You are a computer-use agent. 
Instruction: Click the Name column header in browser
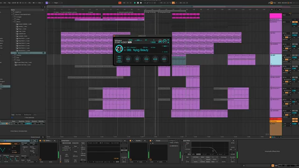13,10
